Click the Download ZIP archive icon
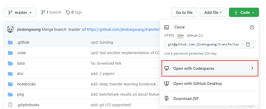Screen dimensions: 266x109 167,98
